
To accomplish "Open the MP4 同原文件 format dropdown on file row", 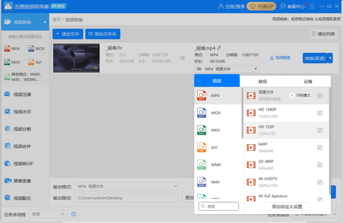I will click(227, 69).
